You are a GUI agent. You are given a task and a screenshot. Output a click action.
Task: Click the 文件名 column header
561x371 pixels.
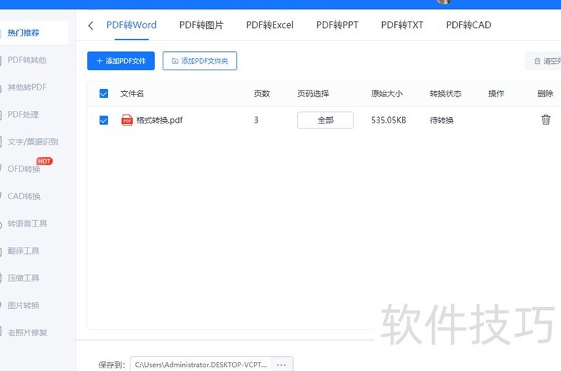(x=132, y=94)
